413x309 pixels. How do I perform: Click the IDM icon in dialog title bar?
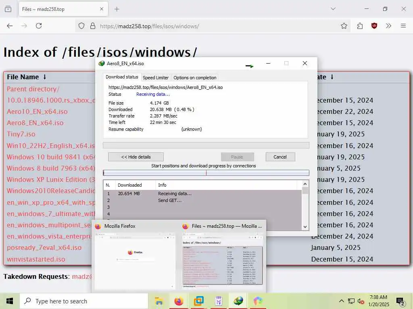[101, 63]
